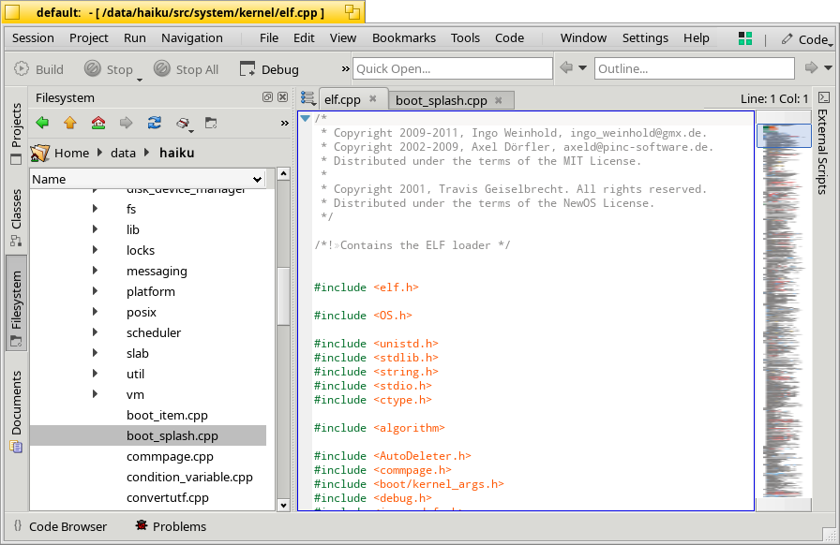Click the Stop toolbar button

pos(108,69)
